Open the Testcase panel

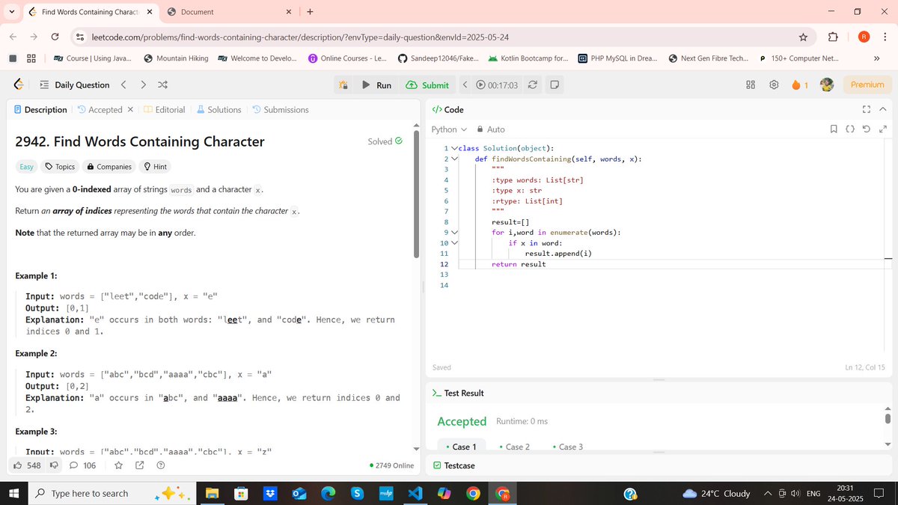click(453, 465)
